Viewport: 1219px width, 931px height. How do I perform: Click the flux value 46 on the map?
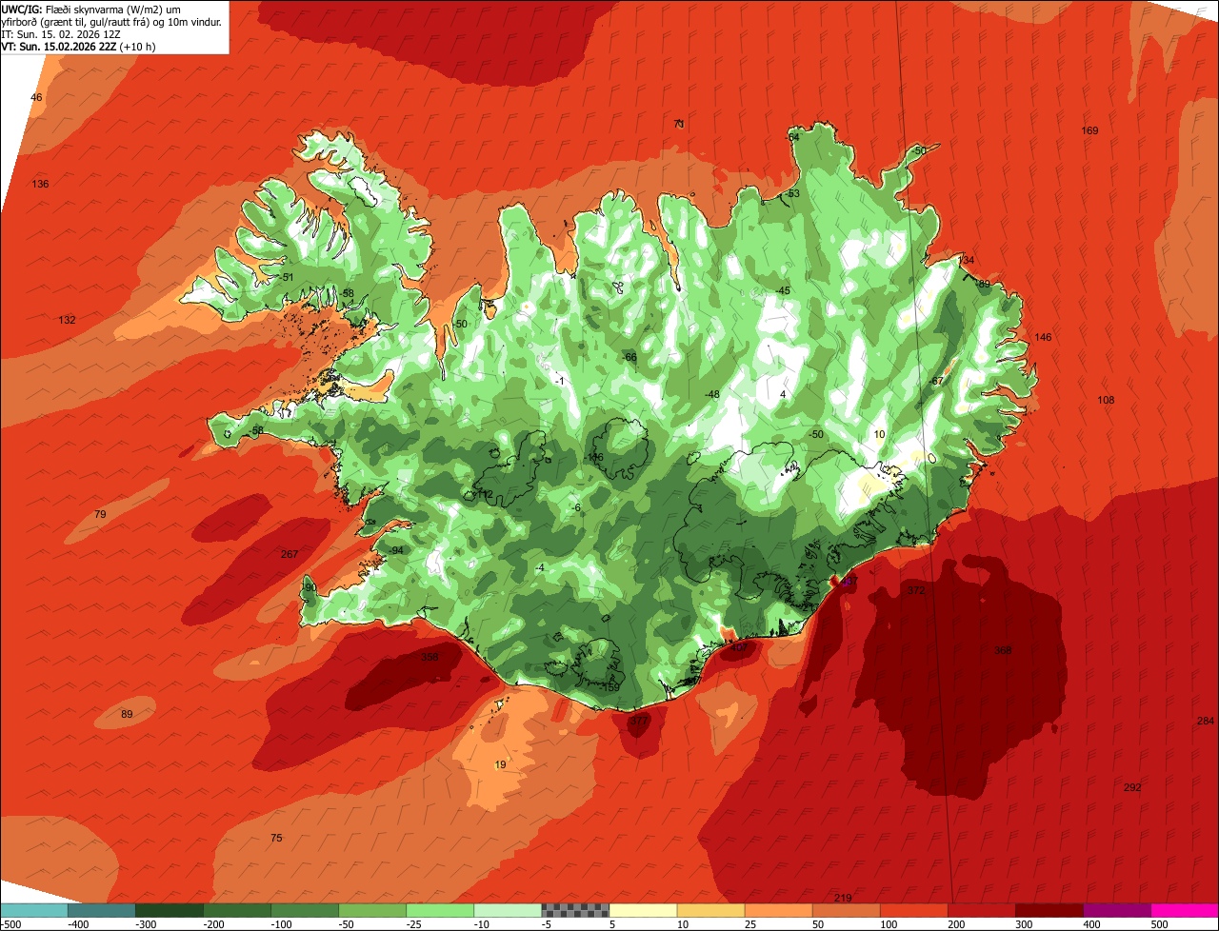(36, 98)
